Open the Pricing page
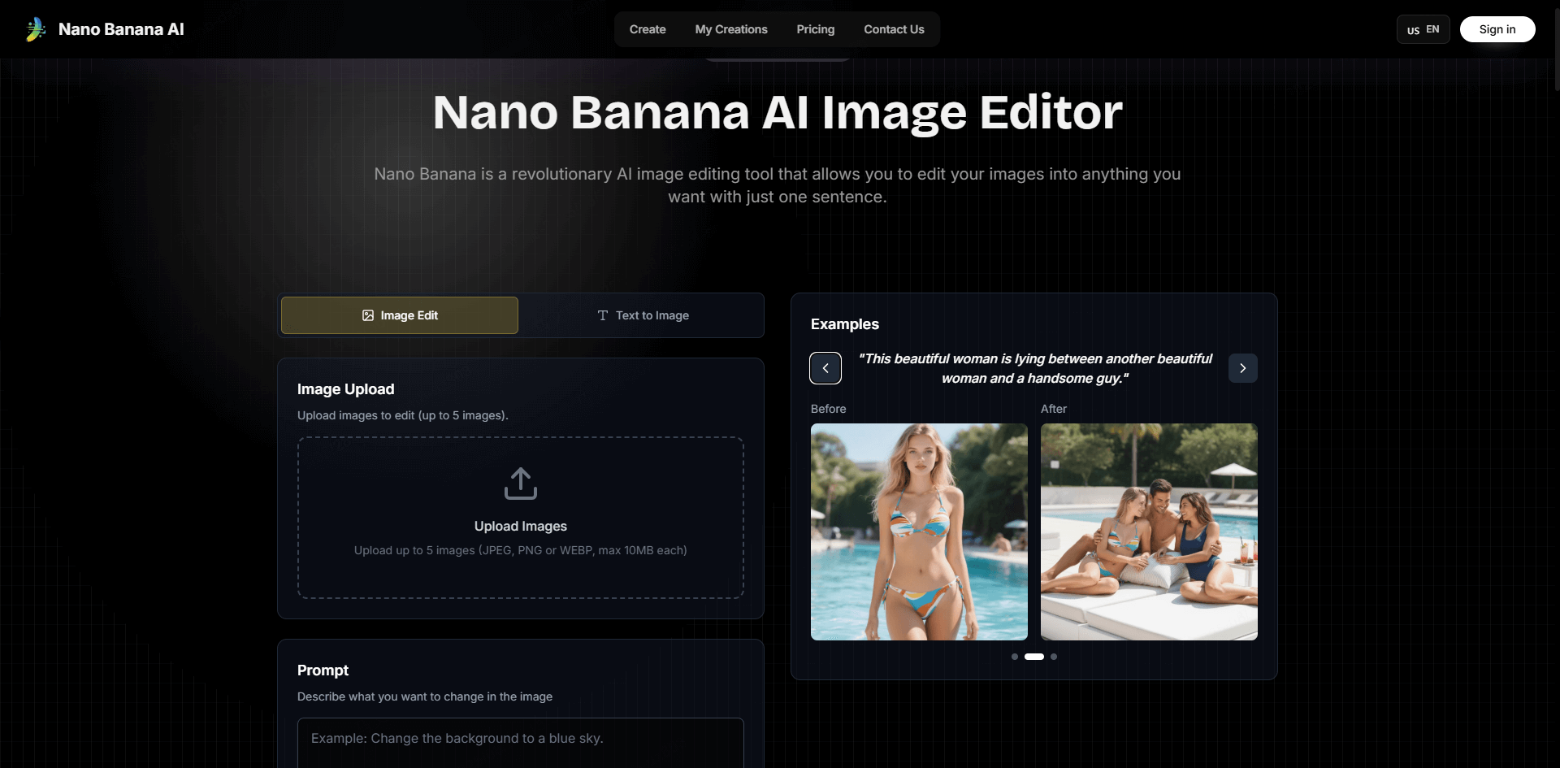Image resolution: width=1560 pixels, height=768 pixels. coord(816,29)
